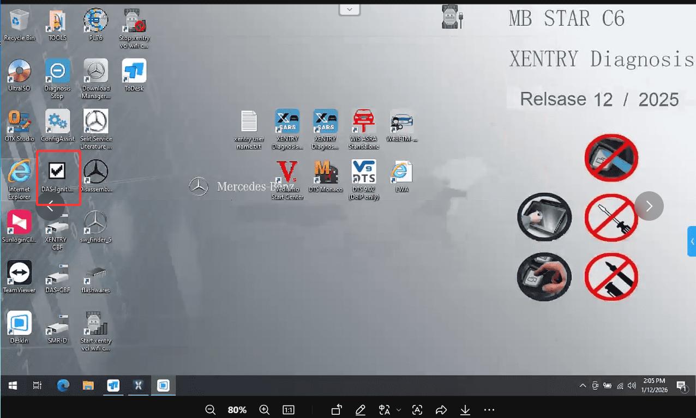Open the pen edit tool
This screenshot has height=418, width=696.
pyautogui.click(x=360, y=410)
